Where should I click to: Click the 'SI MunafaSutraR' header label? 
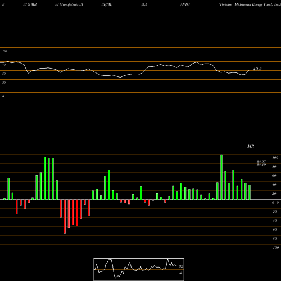tap(69, 4)
